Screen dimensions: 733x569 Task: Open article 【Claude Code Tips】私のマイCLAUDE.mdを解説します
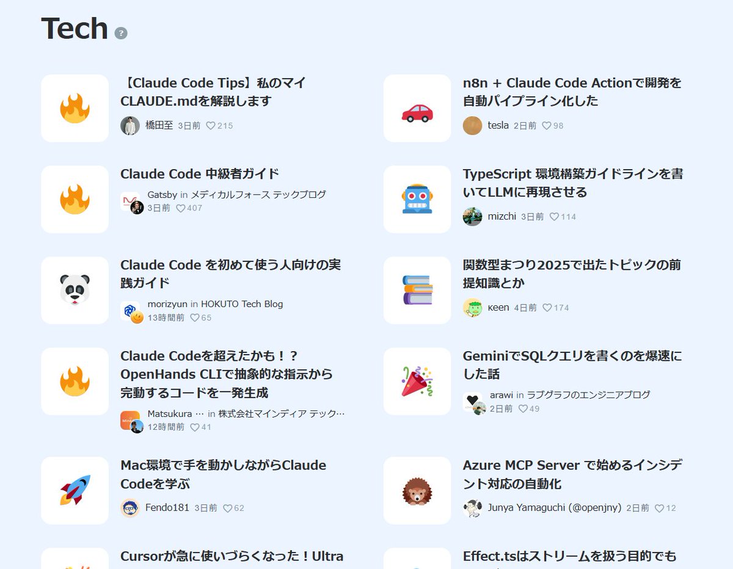pos(214,92)
